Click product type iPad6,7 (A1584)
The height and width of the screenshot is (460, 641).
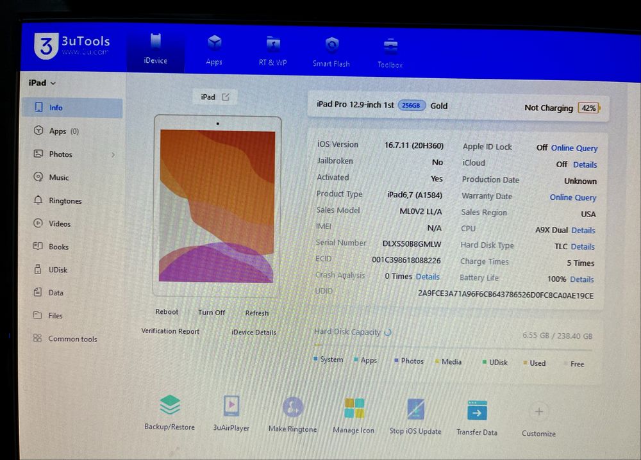(415, 195)
